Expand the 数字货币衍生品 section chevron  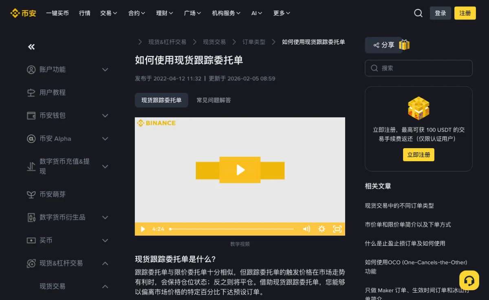point(105,217)
